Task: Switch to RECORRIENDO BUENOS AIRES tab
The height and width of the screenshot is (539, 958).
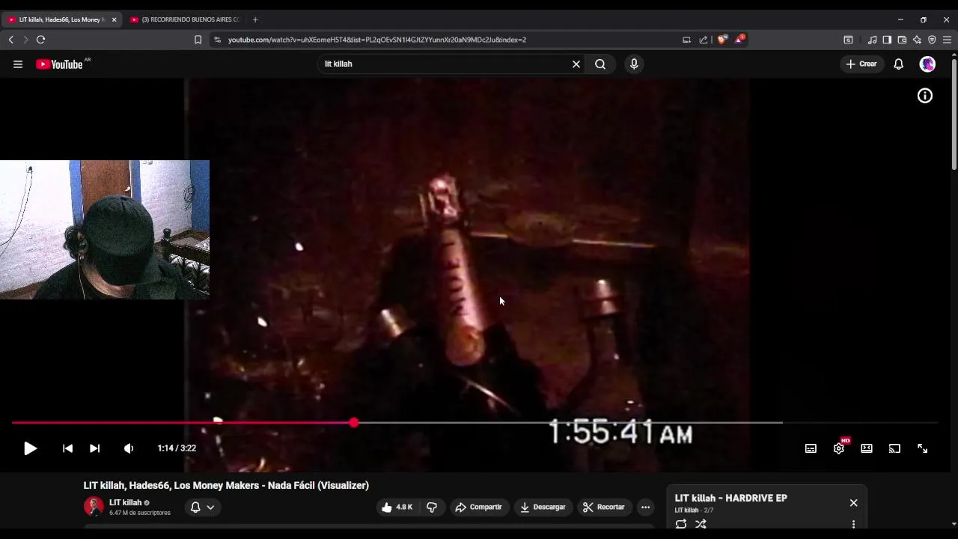Action: point(186,19)
